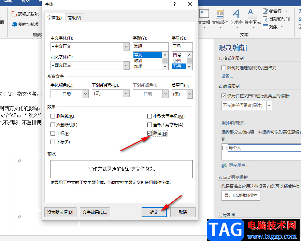301x241 pixels.
Task: Expand the Signature Line dropdown arrow
Action: (286, 11)
